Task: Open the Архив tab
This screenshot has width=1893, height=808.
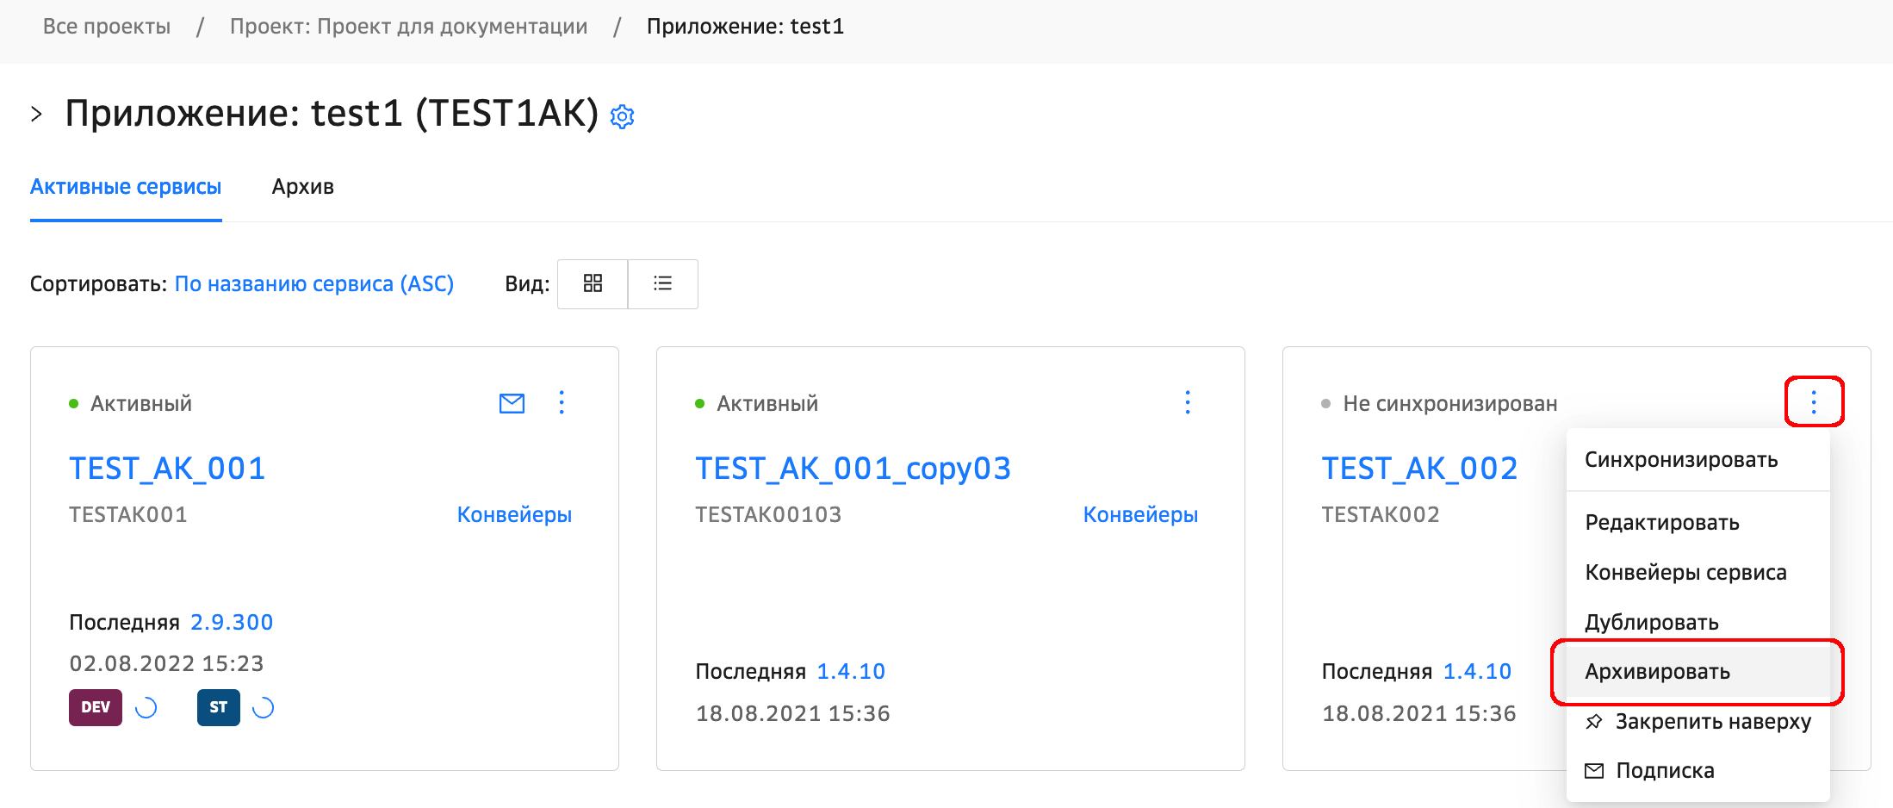Action: click(x=302, y=187)
